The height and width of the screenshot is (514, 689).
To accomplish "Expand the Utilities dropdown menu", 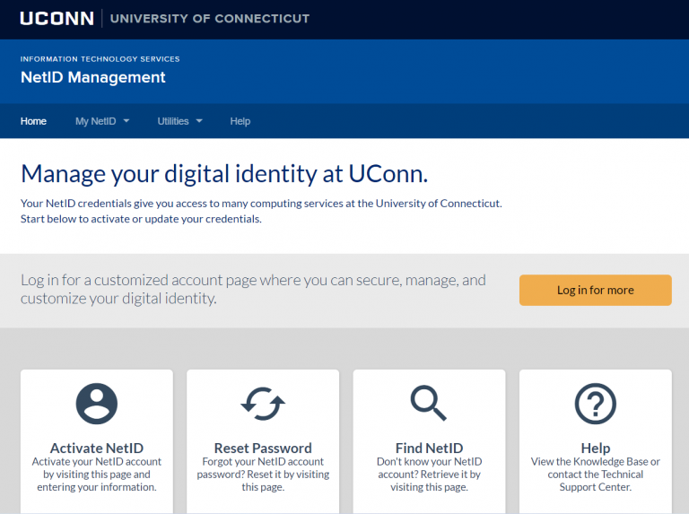I will click(173, 121).
